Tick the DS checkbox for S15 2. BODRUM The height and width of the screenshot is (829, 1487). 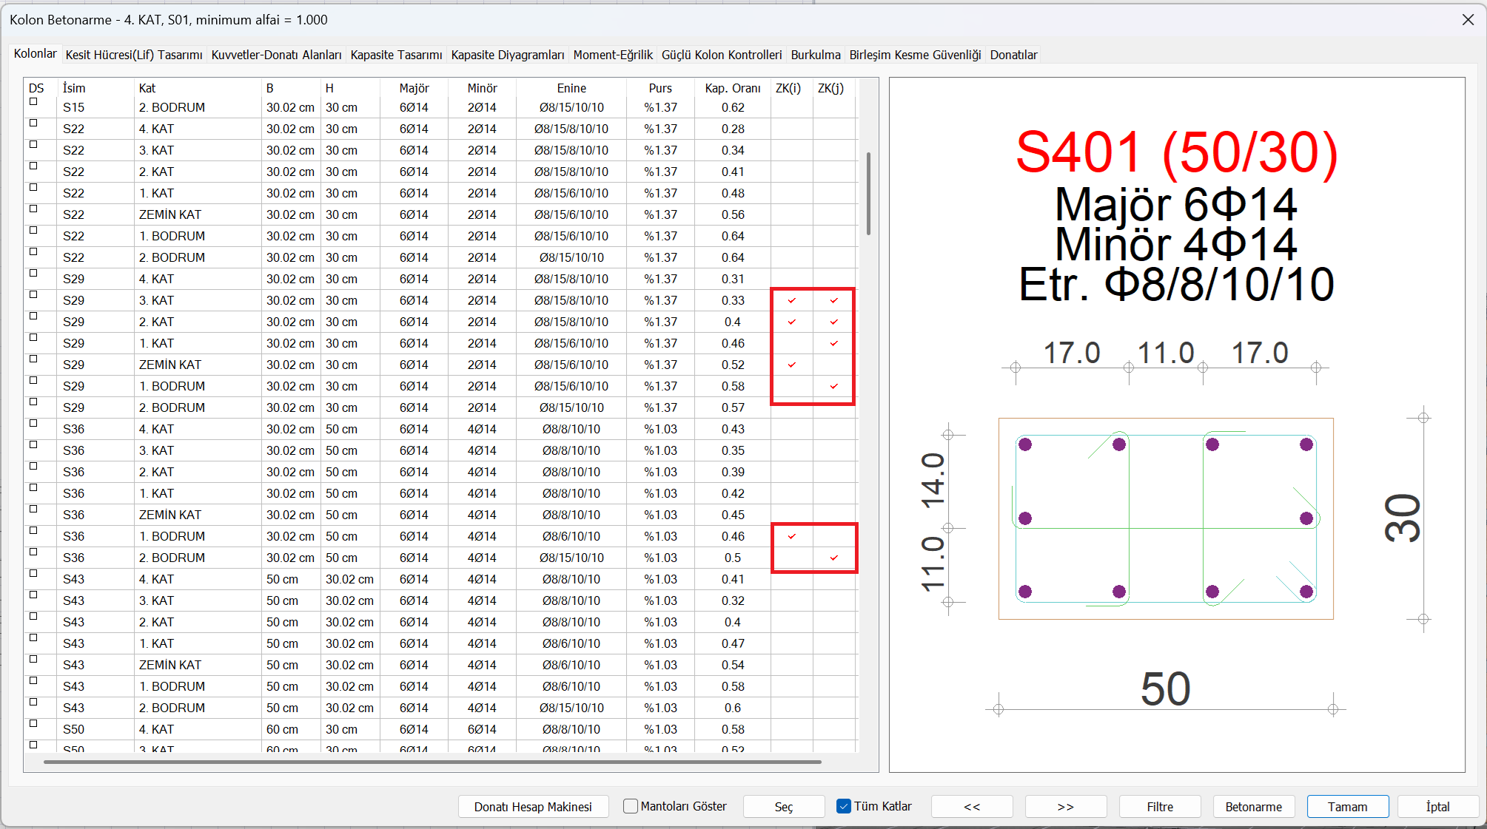tap(33, 102)
